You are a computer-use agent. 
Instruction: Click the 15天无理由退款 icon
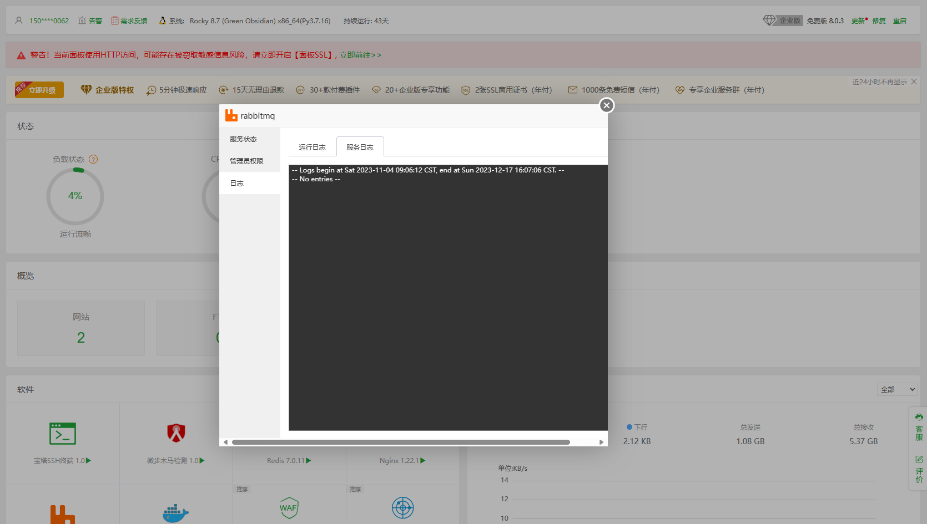coord(224,90)
